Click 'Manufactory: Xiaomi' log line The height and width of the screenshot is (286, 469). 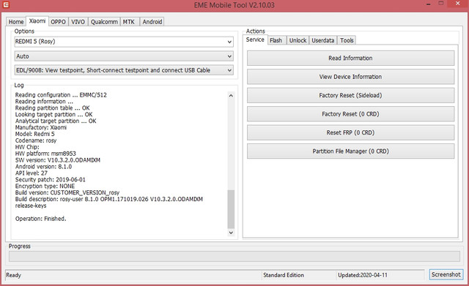click(41, 127)
